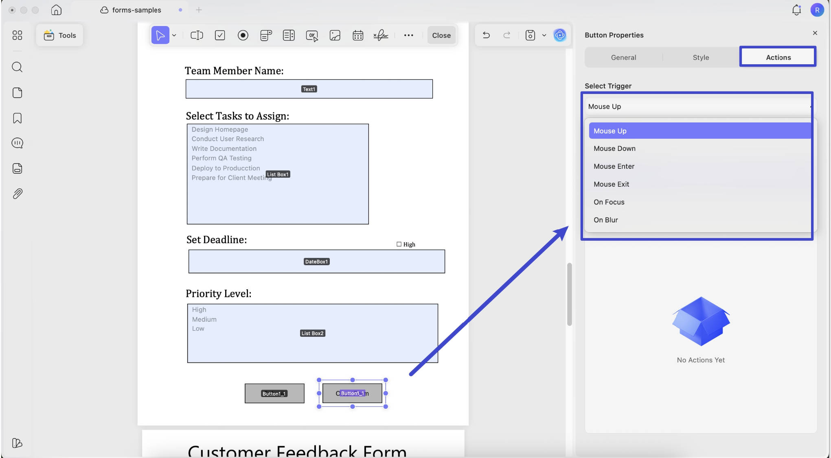
Task: Switch to the Style tab
Action: (x=701, y=57)
